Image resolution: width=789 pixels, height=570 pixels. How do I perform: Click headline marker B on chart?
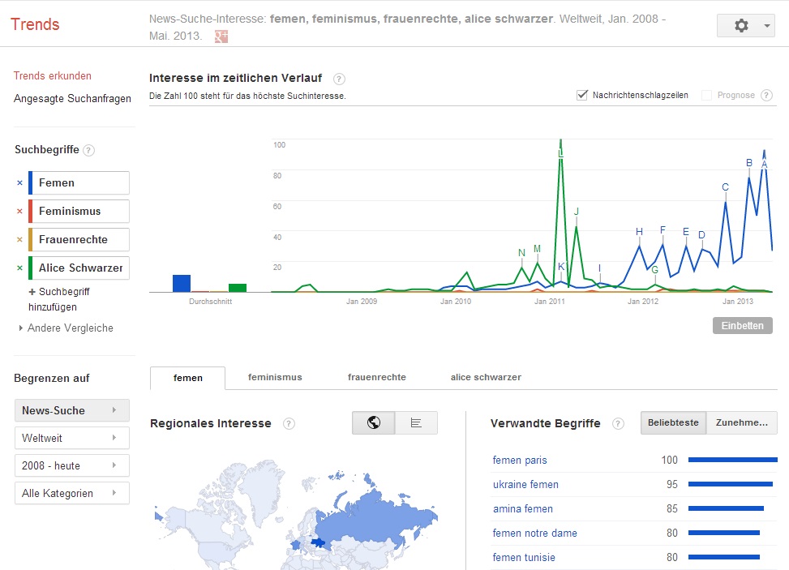point(749,163)
